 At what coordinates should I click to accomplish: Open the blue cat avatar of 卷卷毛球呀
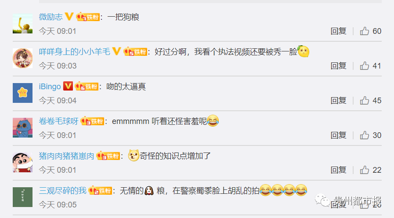tap(22, 127)
